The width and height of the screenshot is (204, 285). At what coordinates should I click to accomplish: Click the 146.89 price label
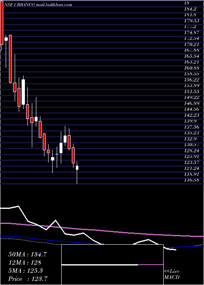[192, 103]
